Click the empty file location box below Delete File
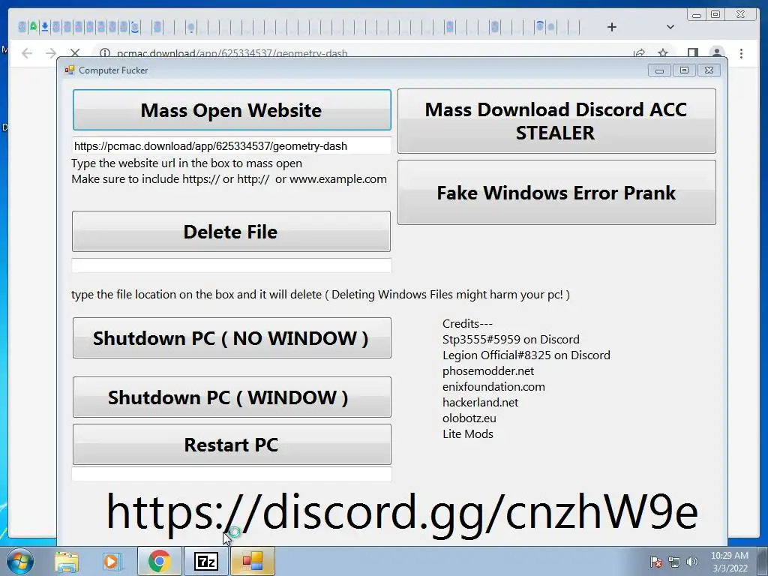The height and width of the screenshot is (576, 768). [232, 265]
